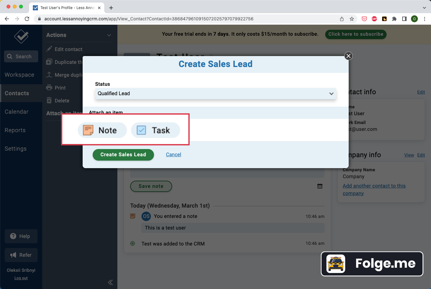Image resolution: width=431 pixels, height=289 pixels.
Task: Open the Status dropdown
Action: pyautogui.click(x=215, y=94)
